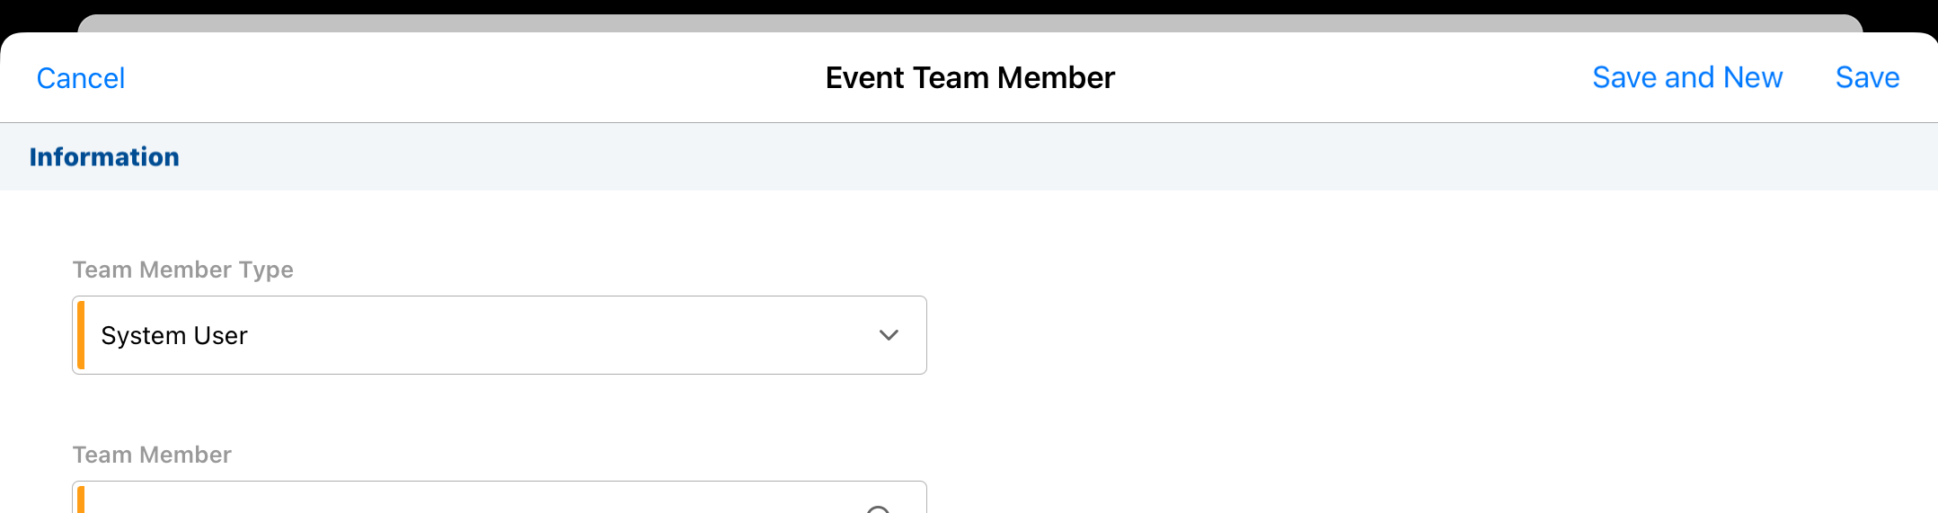Click the Information heading text

tap(104, 157)
